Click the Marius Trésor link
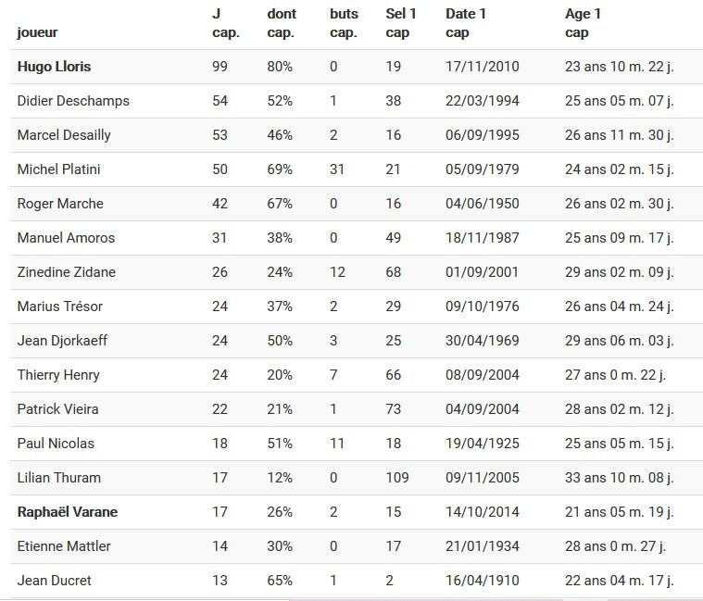 click(60, 307)
